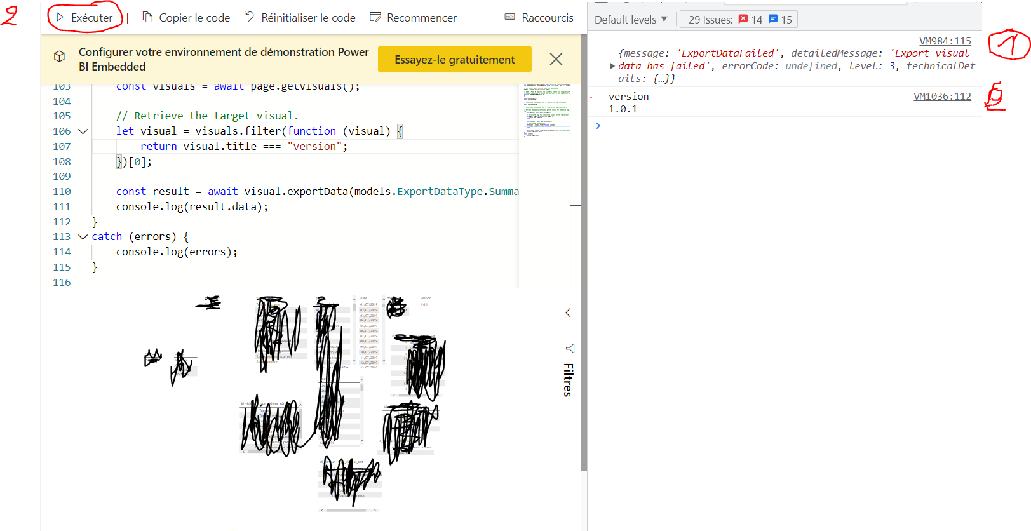Click the version text in console output
This screenshot has height=531, width=1031.
point(628,97)
